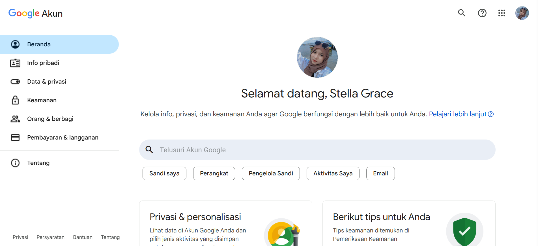This screenshot has width=538, height=246.
Task: Open the Google apps grid icon
Action: [502, 13]
